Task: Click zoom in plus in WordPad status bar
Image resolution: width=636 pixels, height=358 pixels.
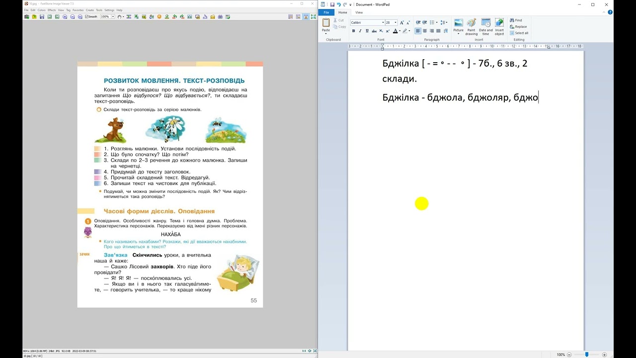Action: pos(604,355)
